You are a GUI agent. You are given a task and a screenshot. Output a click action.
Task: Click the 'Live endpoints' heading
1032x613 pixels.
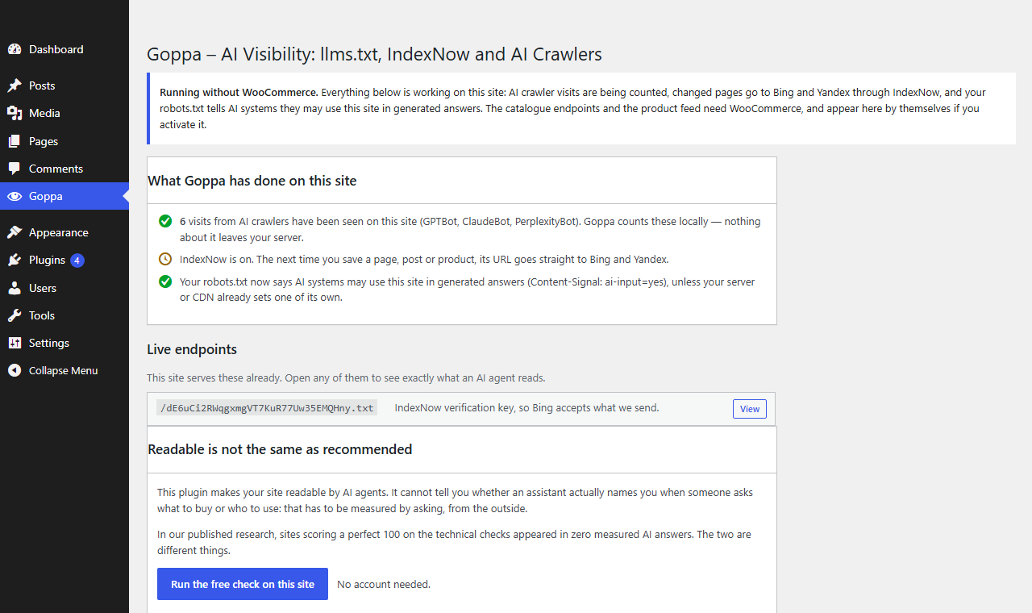click(x=192, y=349)
